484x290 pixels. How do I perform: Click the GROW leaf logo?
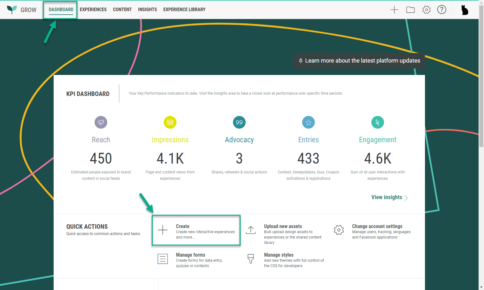[x=12, y=10]
